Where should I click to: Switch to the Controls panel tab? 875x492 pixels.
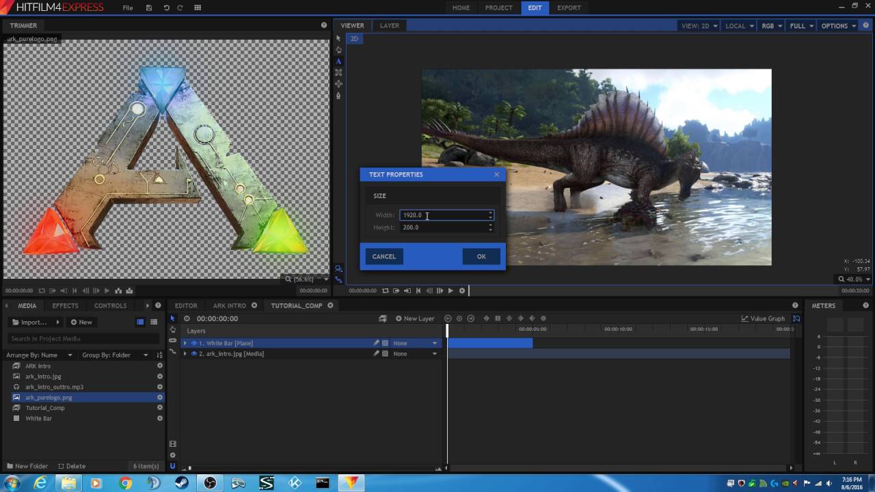tap(110, 305)
